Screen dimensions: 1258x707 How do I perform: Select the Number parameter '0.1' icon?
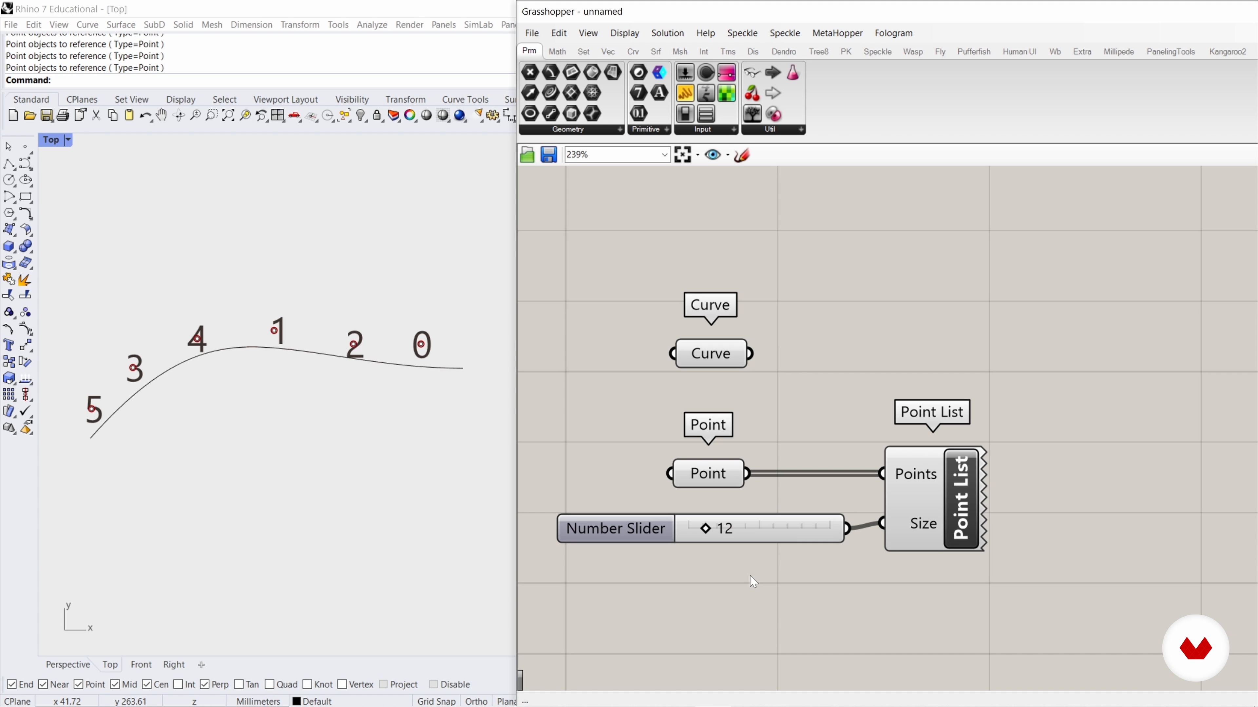pyautogui.click(x=638, y=113)
